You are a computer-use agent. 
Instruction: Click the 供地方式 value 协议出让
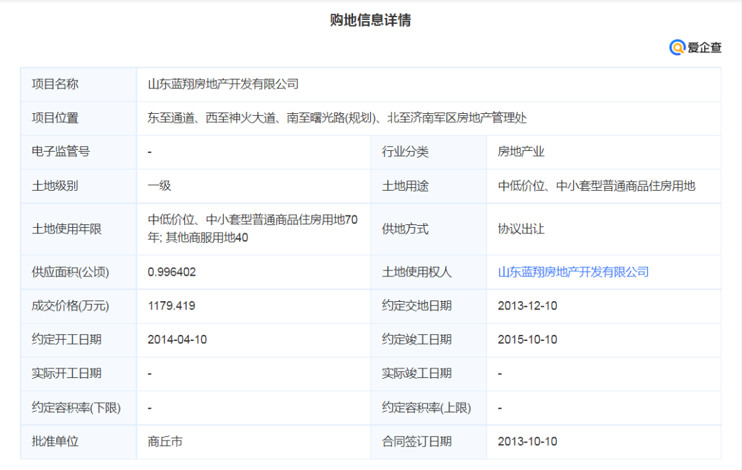521,229
